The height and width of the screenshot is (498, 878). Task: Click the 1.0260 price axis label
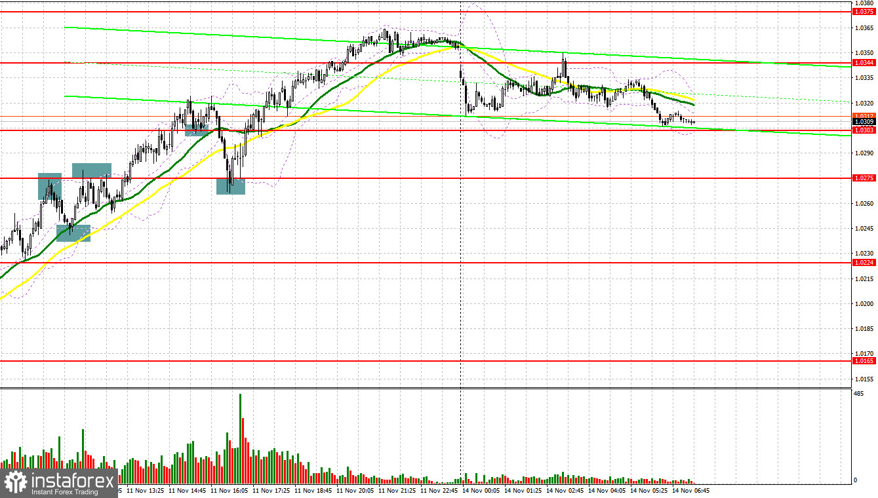[x=863, y=203]
